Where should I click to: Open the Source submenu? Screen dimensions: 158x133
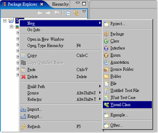click(61, 93)
